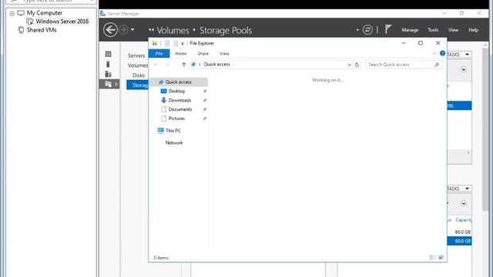The height and width of the screenshot is (277, 493).
Task: Open the navigation history dropdown in Server Manager
Action: pos(132,30)
